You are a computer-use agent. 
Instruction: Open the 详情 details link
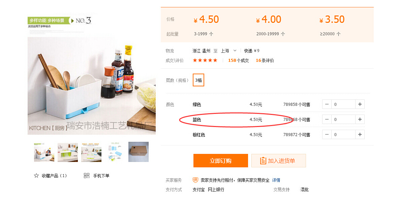tap(276, 180)
